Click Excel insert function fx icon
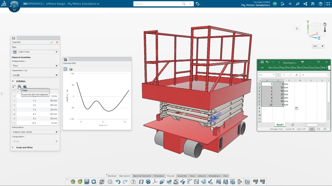The image size is (332, 186). 296,75
